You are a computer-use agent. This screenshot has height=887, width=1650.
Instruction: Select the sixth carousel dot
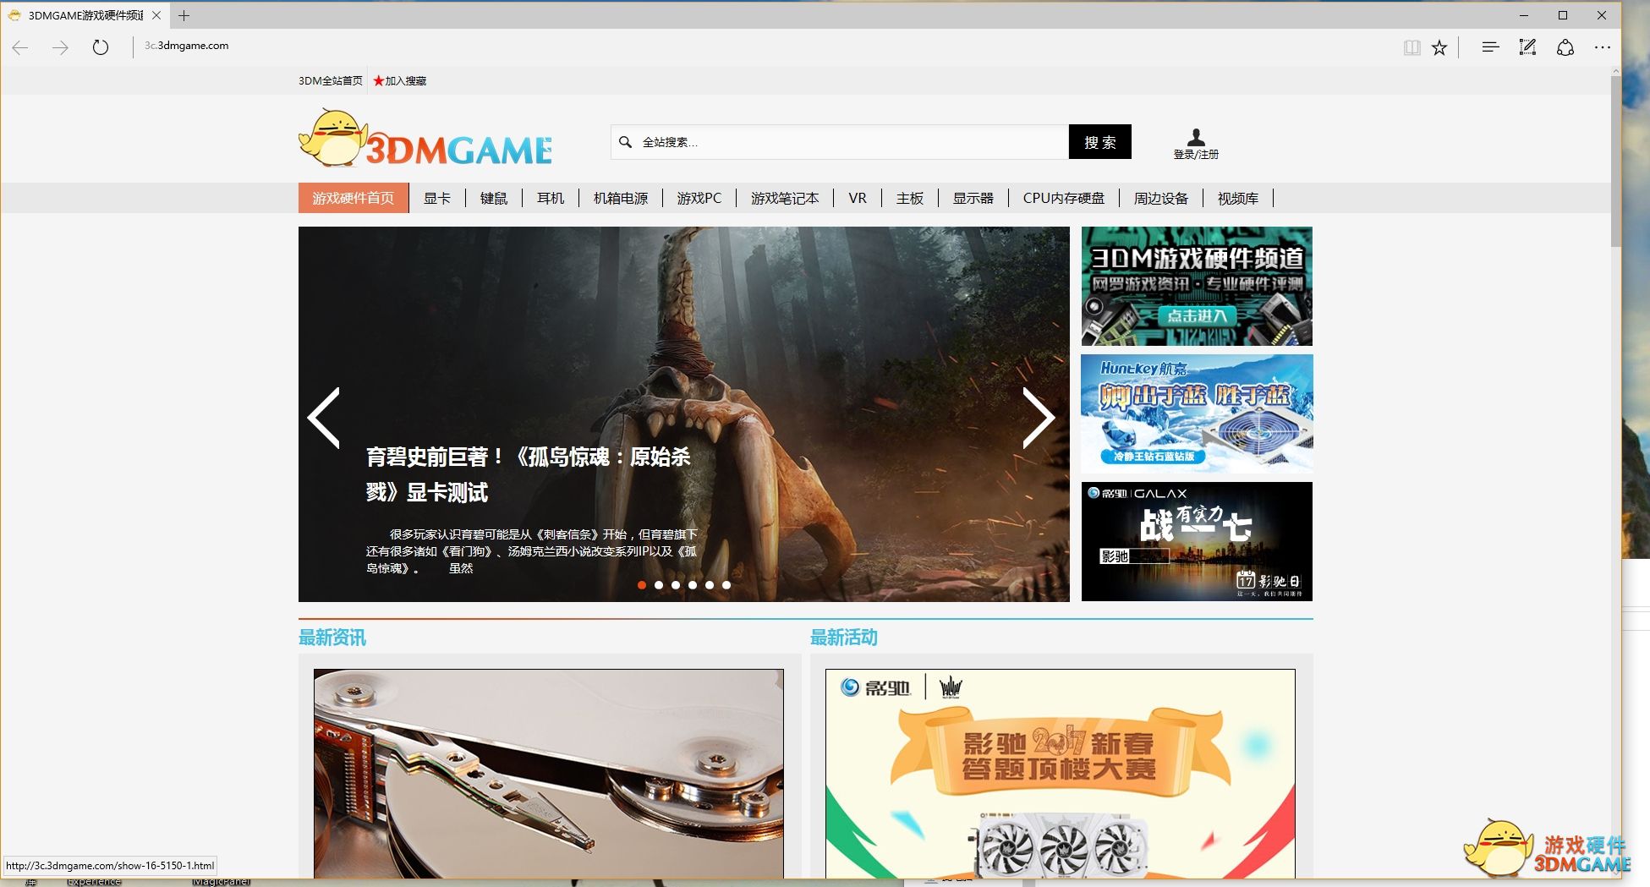[x=726, y=585]
